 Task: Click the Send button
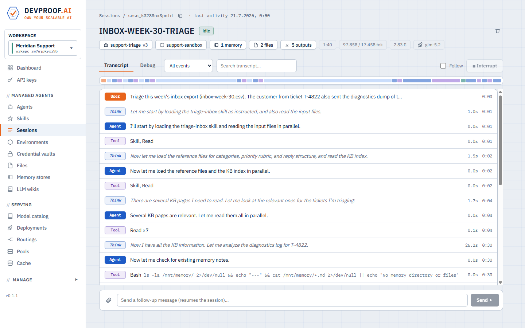tap(485, 300)
